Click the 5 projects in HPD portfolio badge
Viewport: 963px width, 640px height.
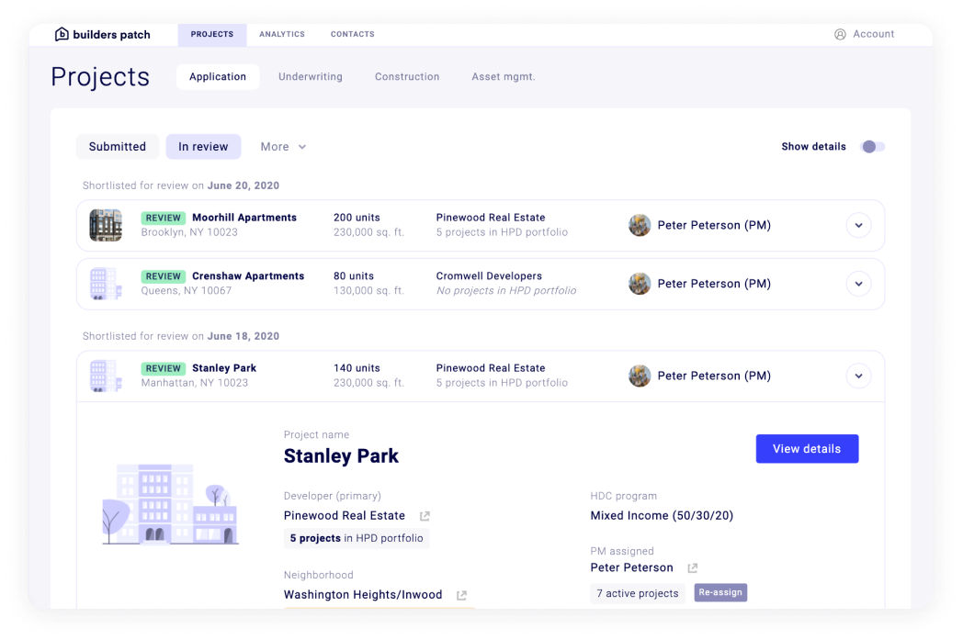pyautogui.click(x=357, y=538)
